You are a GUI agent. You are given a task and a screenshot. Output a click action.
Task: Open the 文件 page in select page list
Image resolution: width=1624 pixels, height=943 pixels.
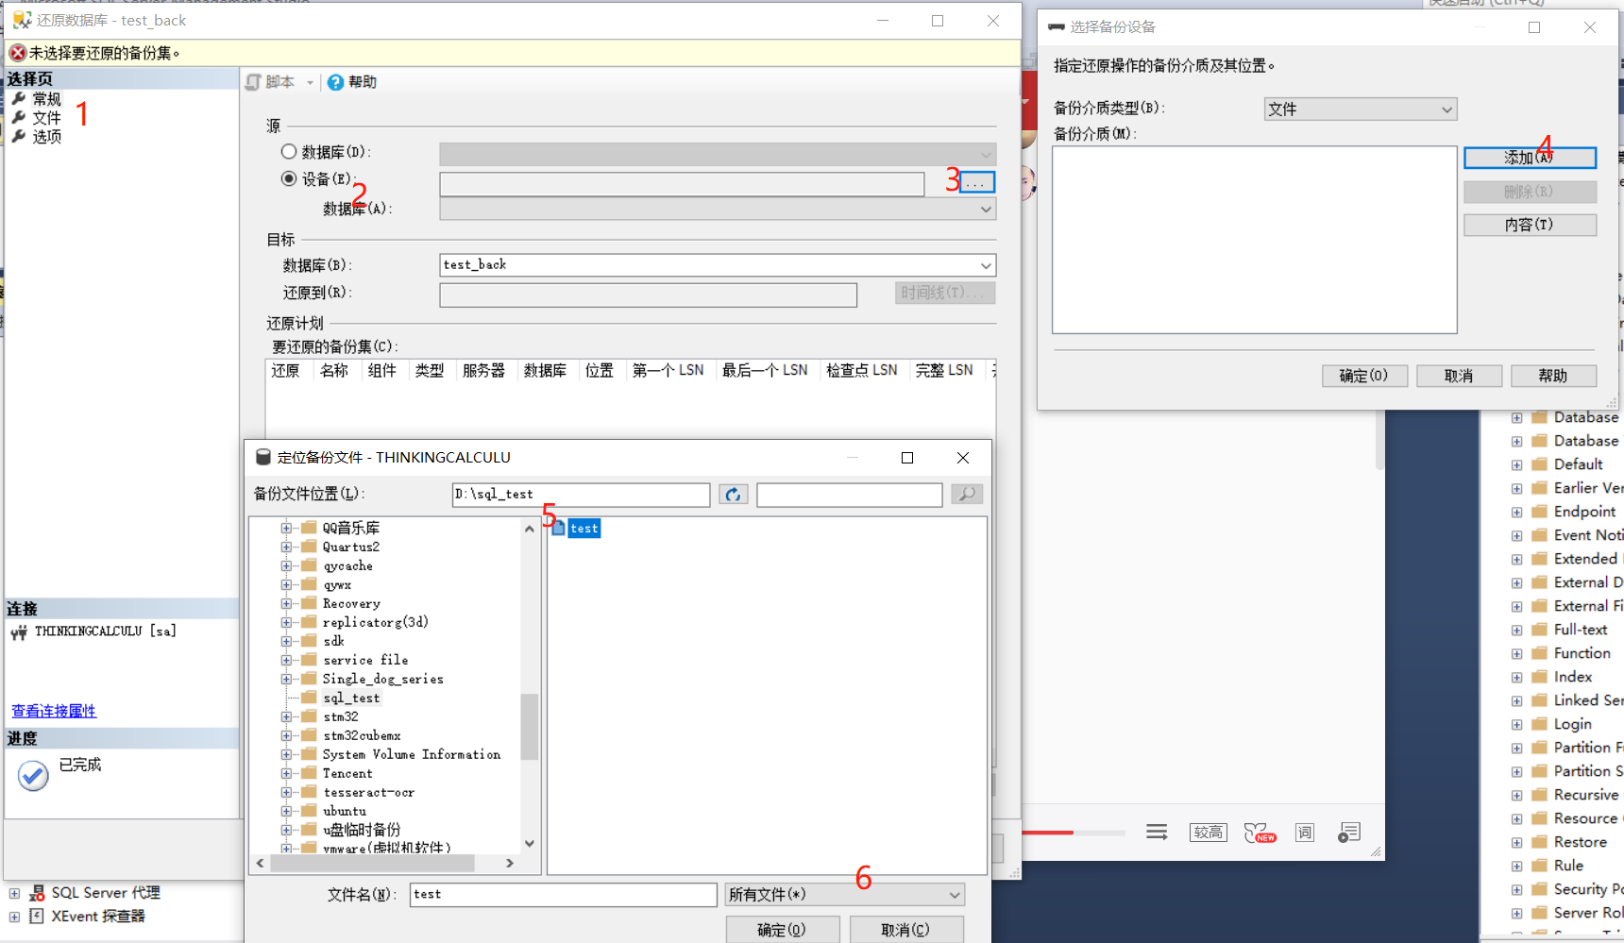pyautogui.click(x=46, y=118)
